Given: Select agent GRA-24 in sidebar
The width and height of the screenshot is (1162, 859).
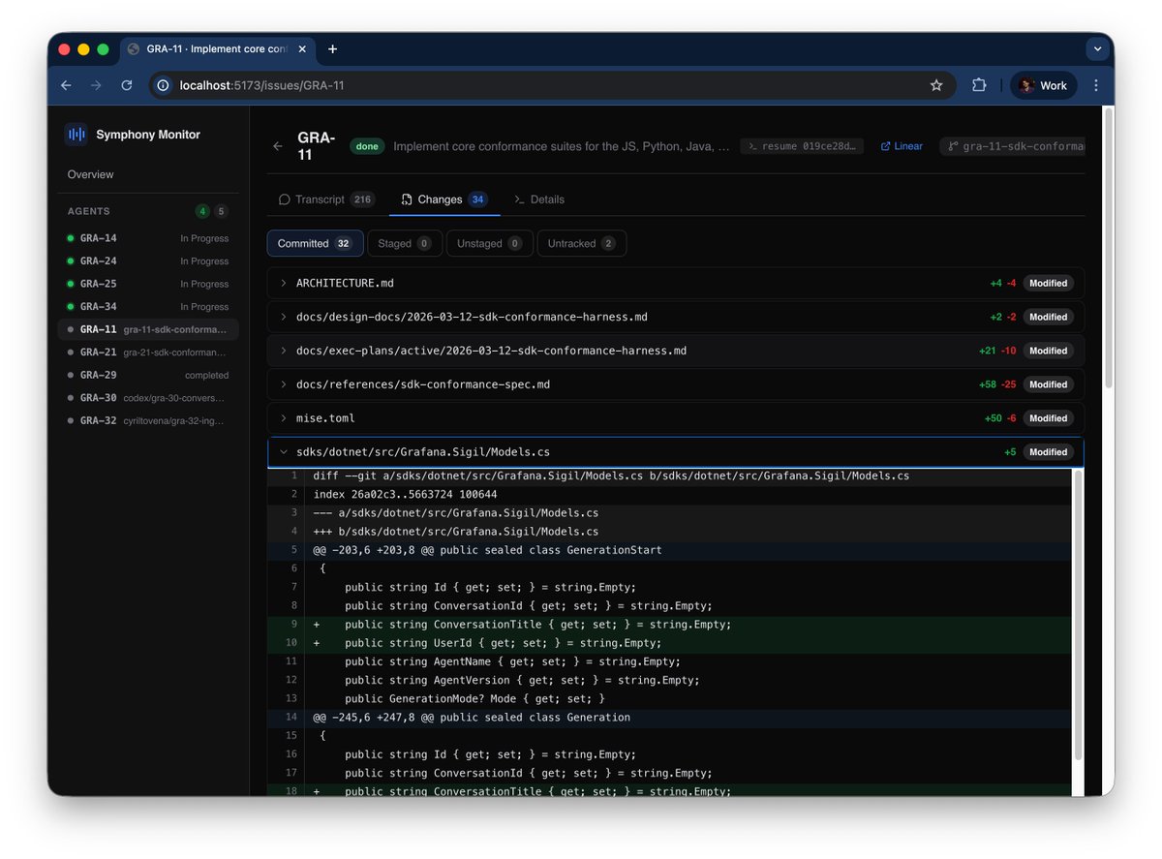Looking at the screenshot, I should pyautogui.click(x=147, y=261).
